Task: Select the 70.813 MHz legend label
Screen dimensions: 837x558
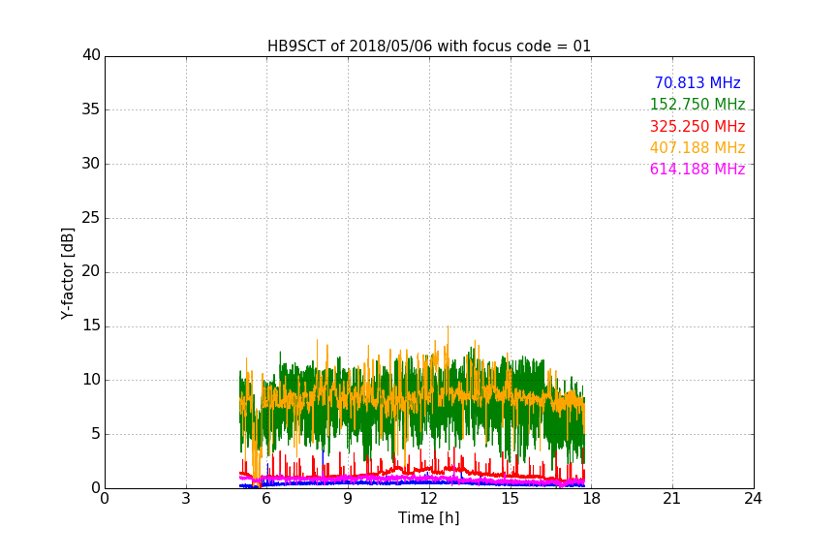Action: coord(697,82)
